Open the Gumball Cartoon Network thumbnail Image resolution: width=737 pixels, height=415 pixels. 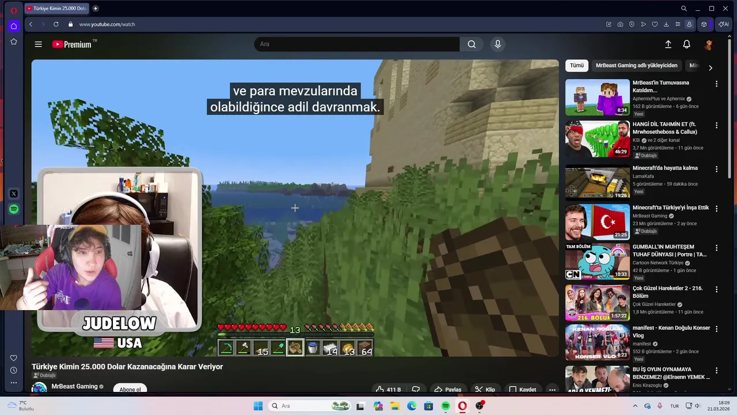tap(597, 261)
